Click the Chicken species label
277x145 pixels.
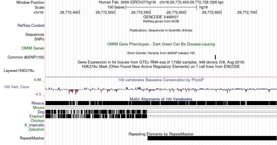(37, 121)
